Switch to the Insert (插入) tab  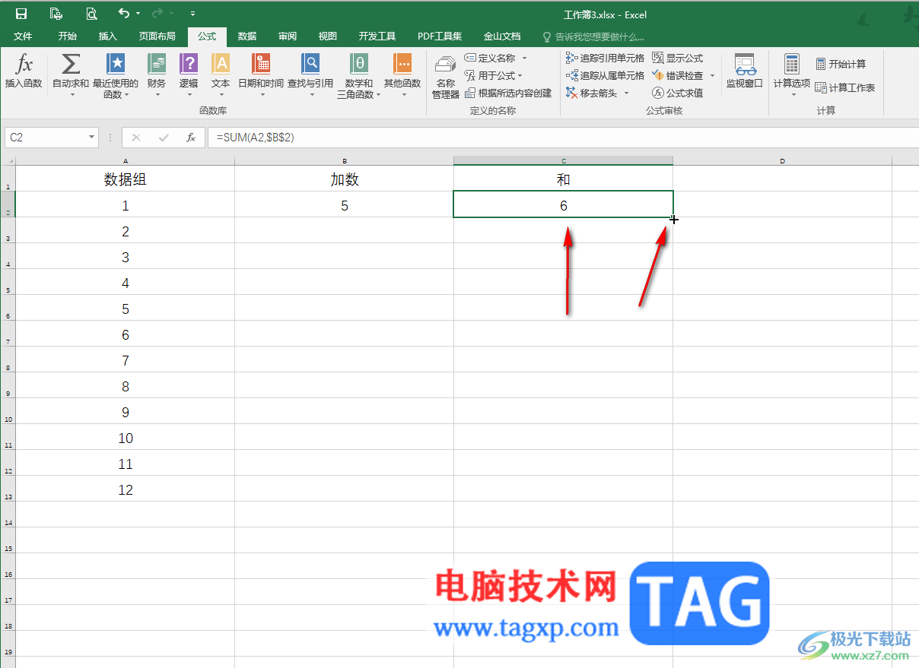[108, 36]
